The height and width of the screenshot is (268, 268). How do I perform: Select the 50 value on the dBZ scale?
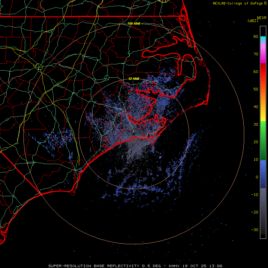[x=256, y=89]
